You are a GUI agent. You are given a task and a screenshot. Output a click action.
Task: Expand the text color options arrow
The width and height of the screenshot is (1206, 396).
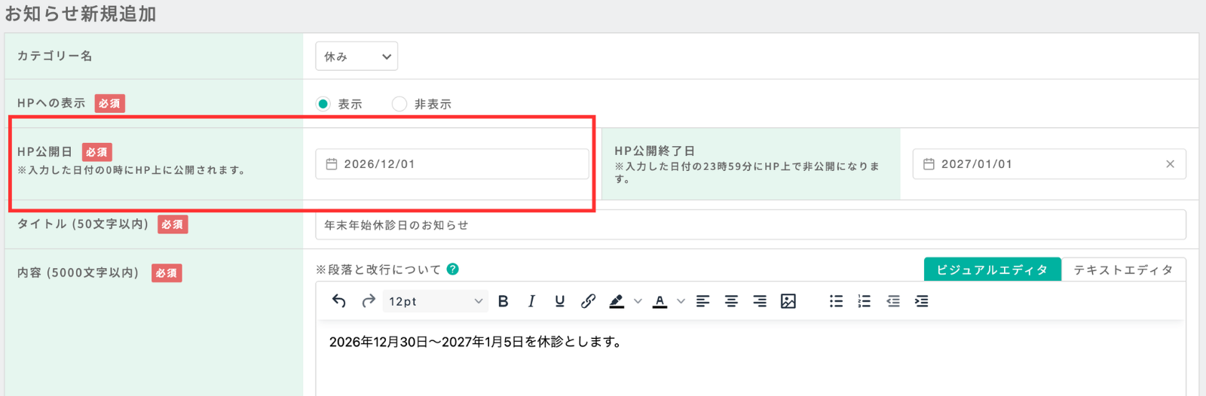[x=681, y=301]
